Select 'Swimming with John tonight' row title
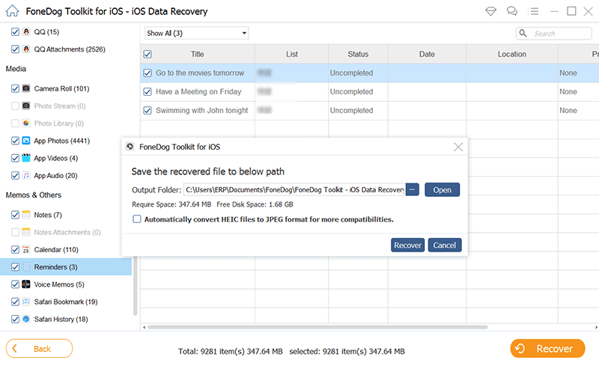This screenshot has width=599, height=366. pos(201,111)
